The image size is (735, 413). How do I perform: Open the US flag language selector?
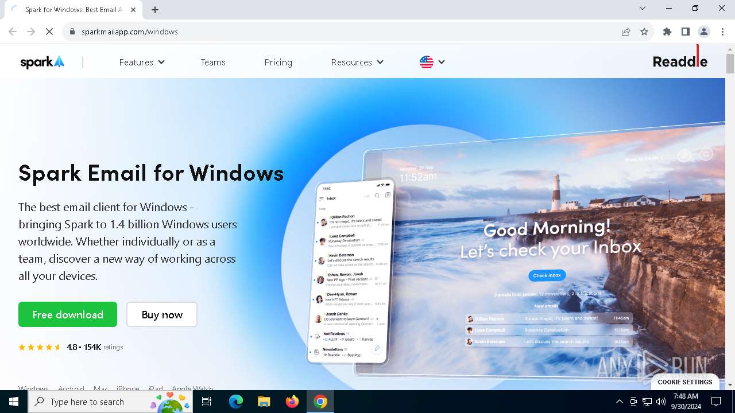(432, 62)
